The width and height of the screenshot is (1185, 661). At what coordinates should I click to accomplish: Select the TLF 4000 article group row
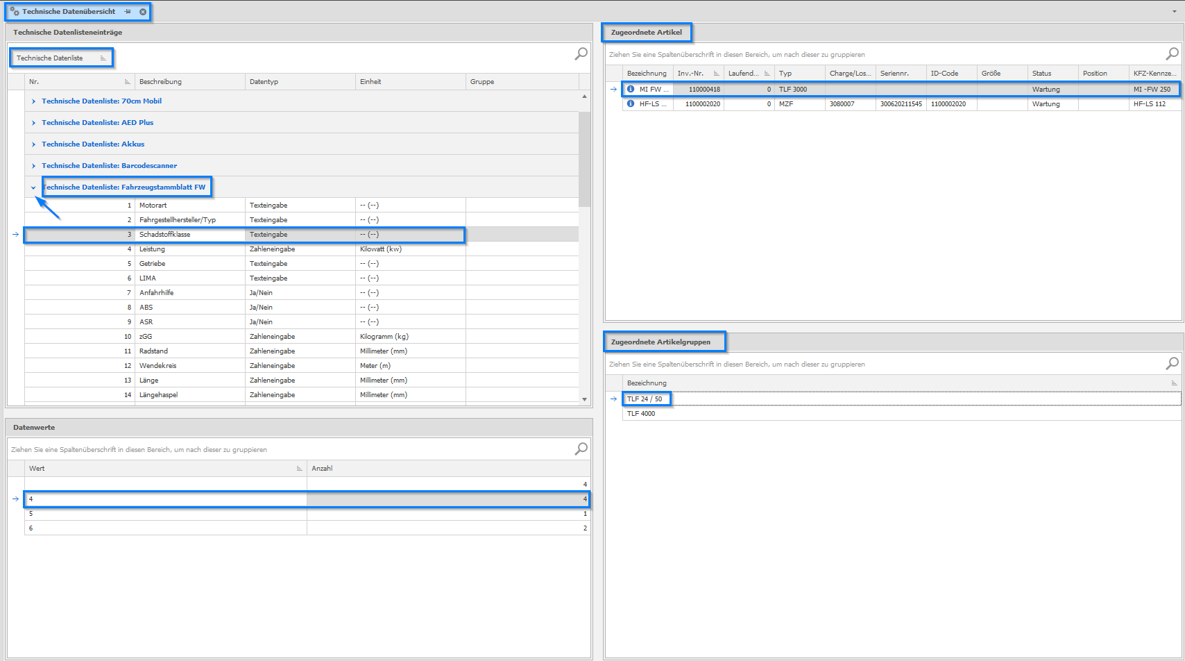pos(641,414)
